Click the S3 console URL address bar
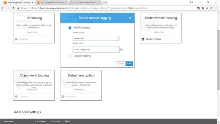 89,8
